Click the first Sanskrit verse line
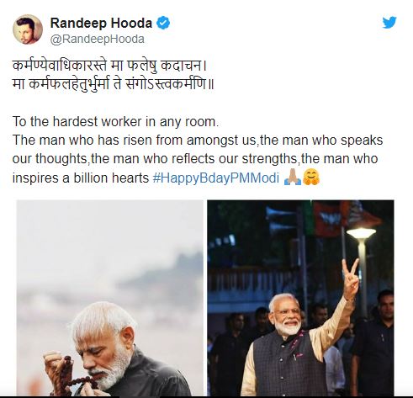This screenshot has width=413, height=398. pyautogui.click(x=109, y=66)
